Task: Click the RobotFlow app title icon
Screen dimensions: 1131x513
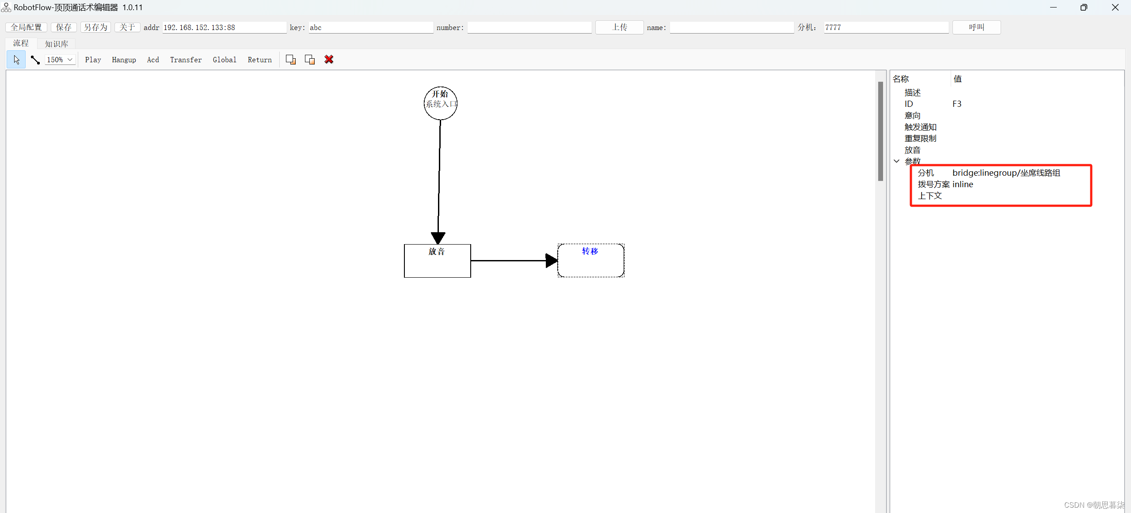Action: click(6, 8)
